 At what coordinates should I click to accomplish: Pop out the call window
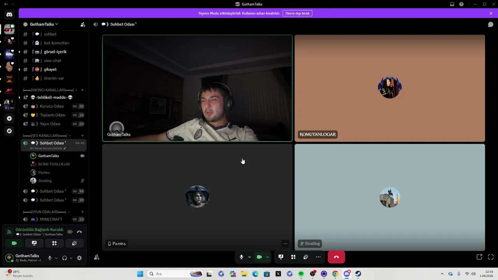pos(479,257)
